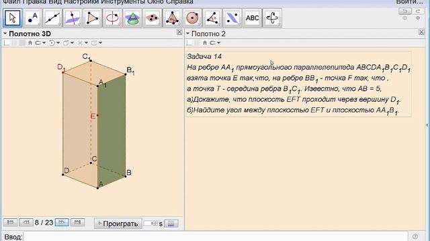Image resolution: width=430 pixels, height=241 pixels.
Task: Open the construction protocol button
Action: 171,224
